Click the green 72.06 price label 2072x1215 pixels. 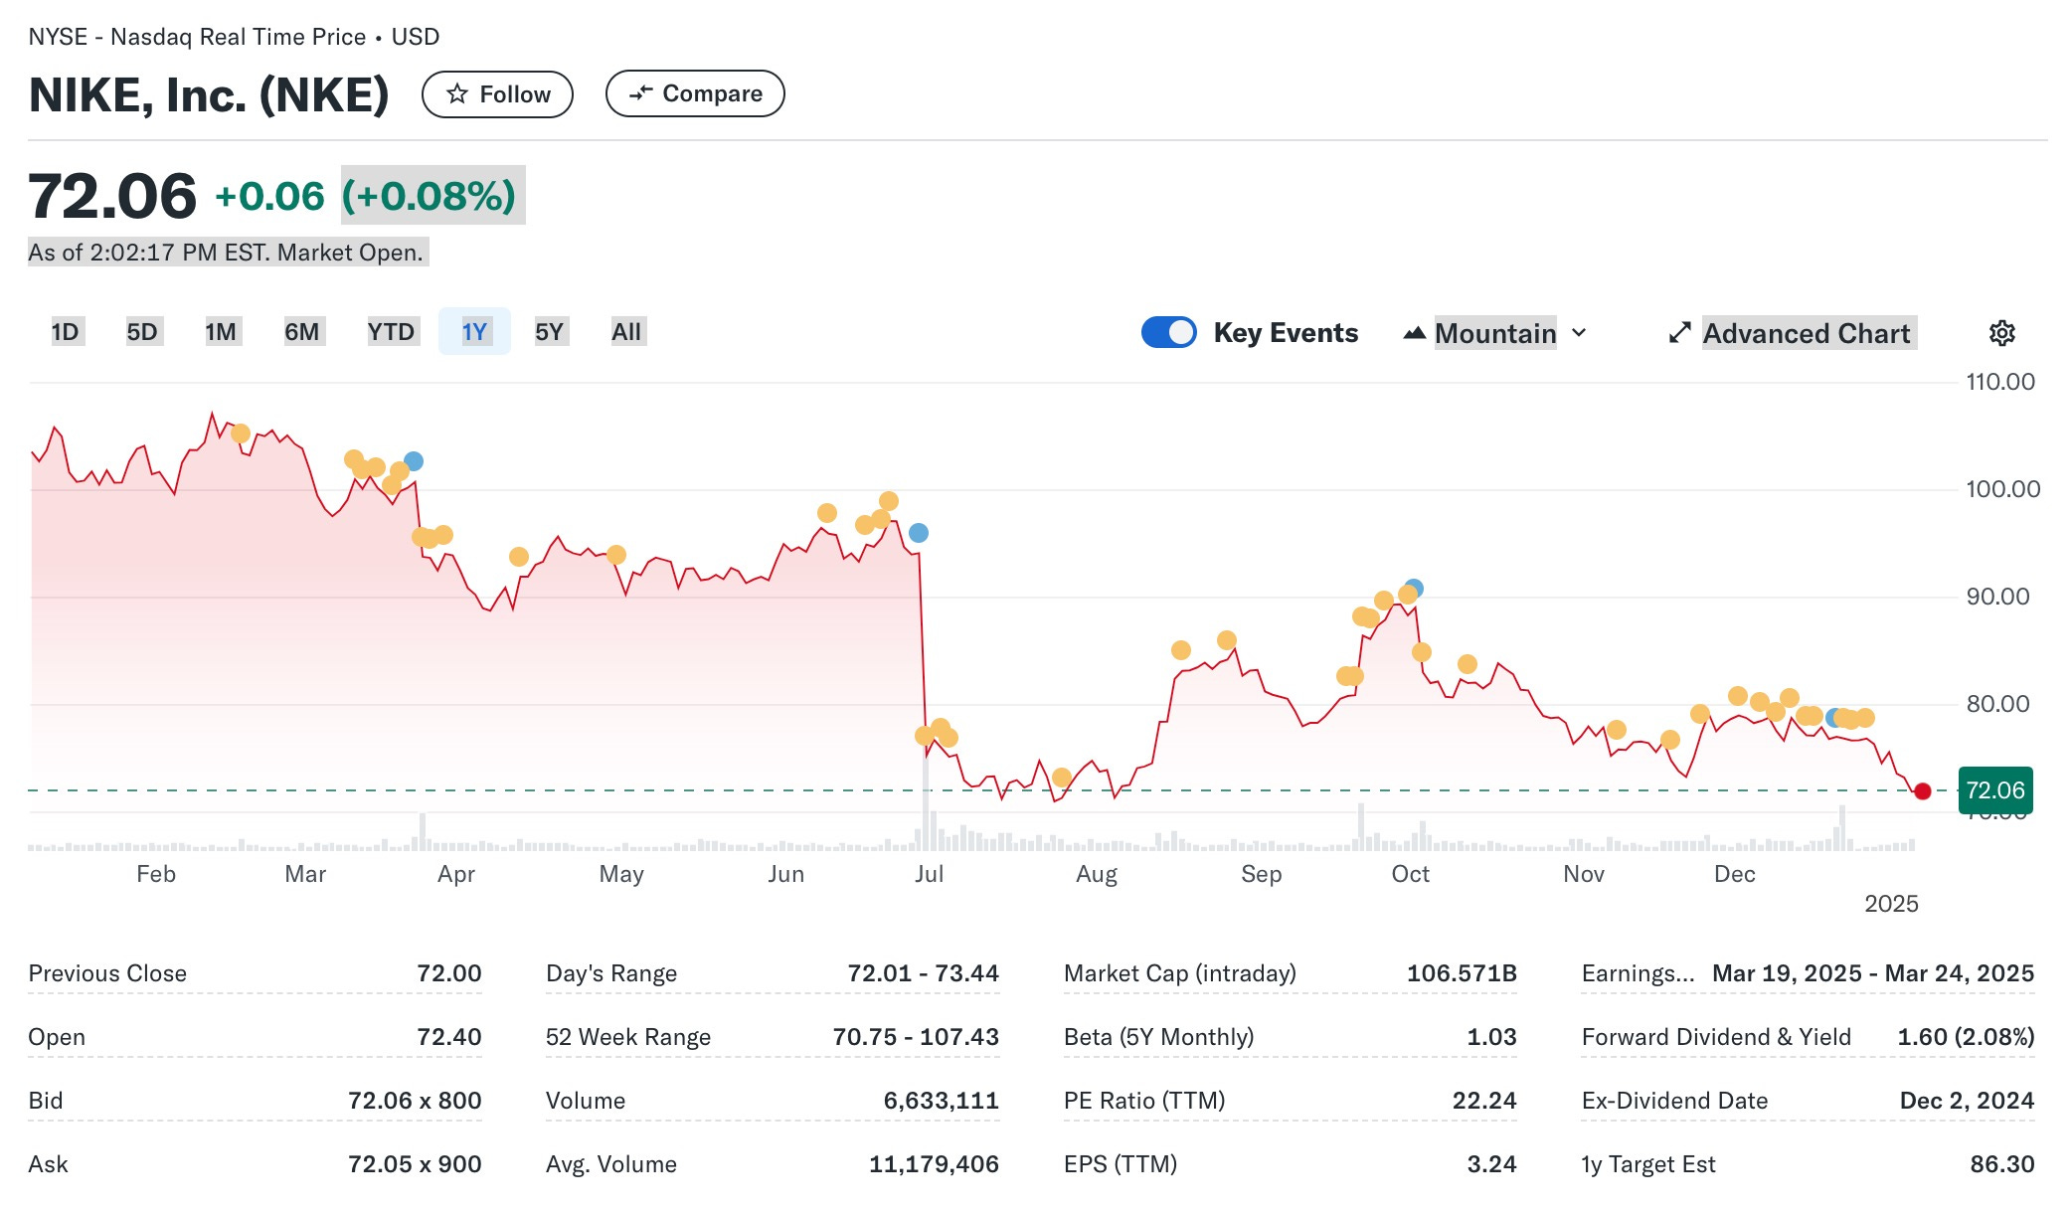[x=1995, y=790]
